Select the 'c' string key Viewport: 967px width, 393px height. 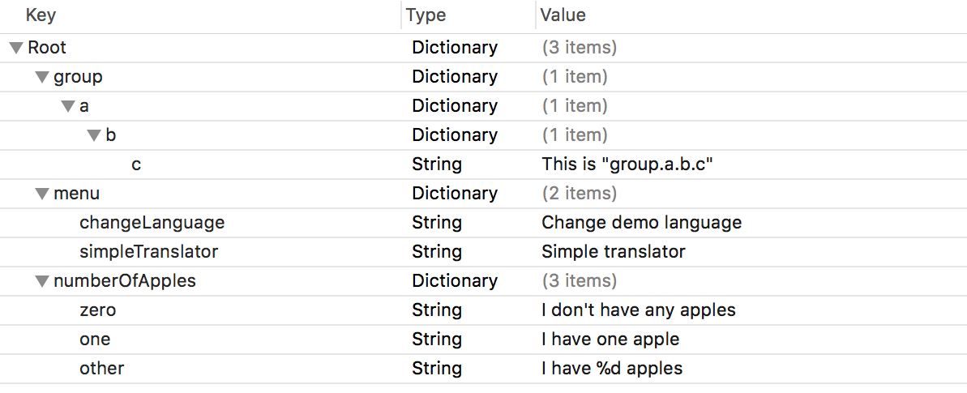click(x=136, y=164)
